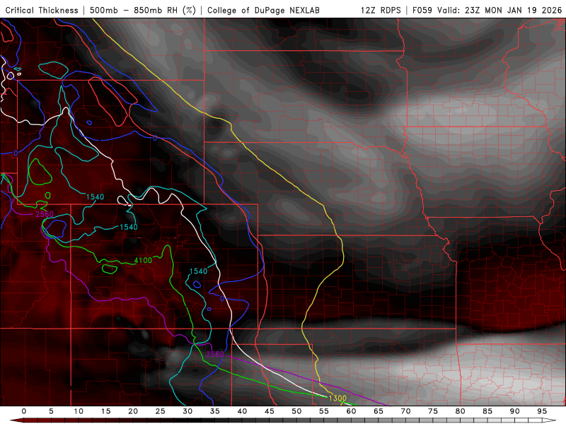Viewport: 566px width, 424px height.
Task: Click the color scale value "25"
Action: 161,411
